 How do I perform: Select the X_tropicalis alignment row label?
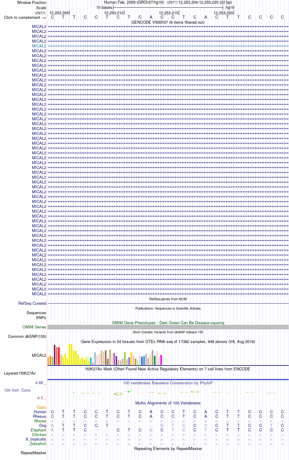[36, 439]
